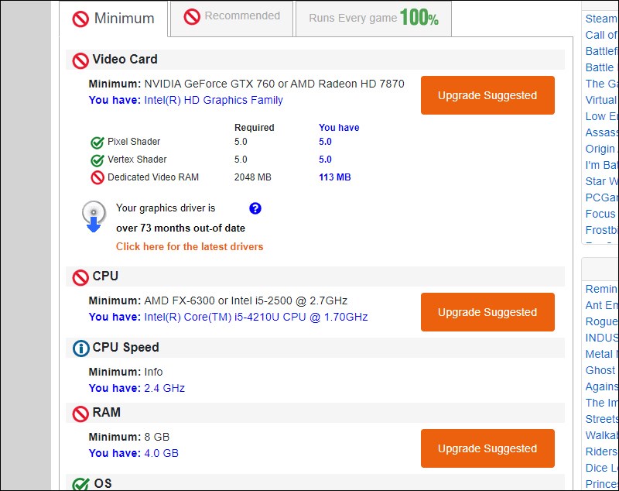This screenshot has width=619, height=491.
Task: Click Upgrade Suggested button for CPU
Action: pyautogui.click(x=487, y=312)
